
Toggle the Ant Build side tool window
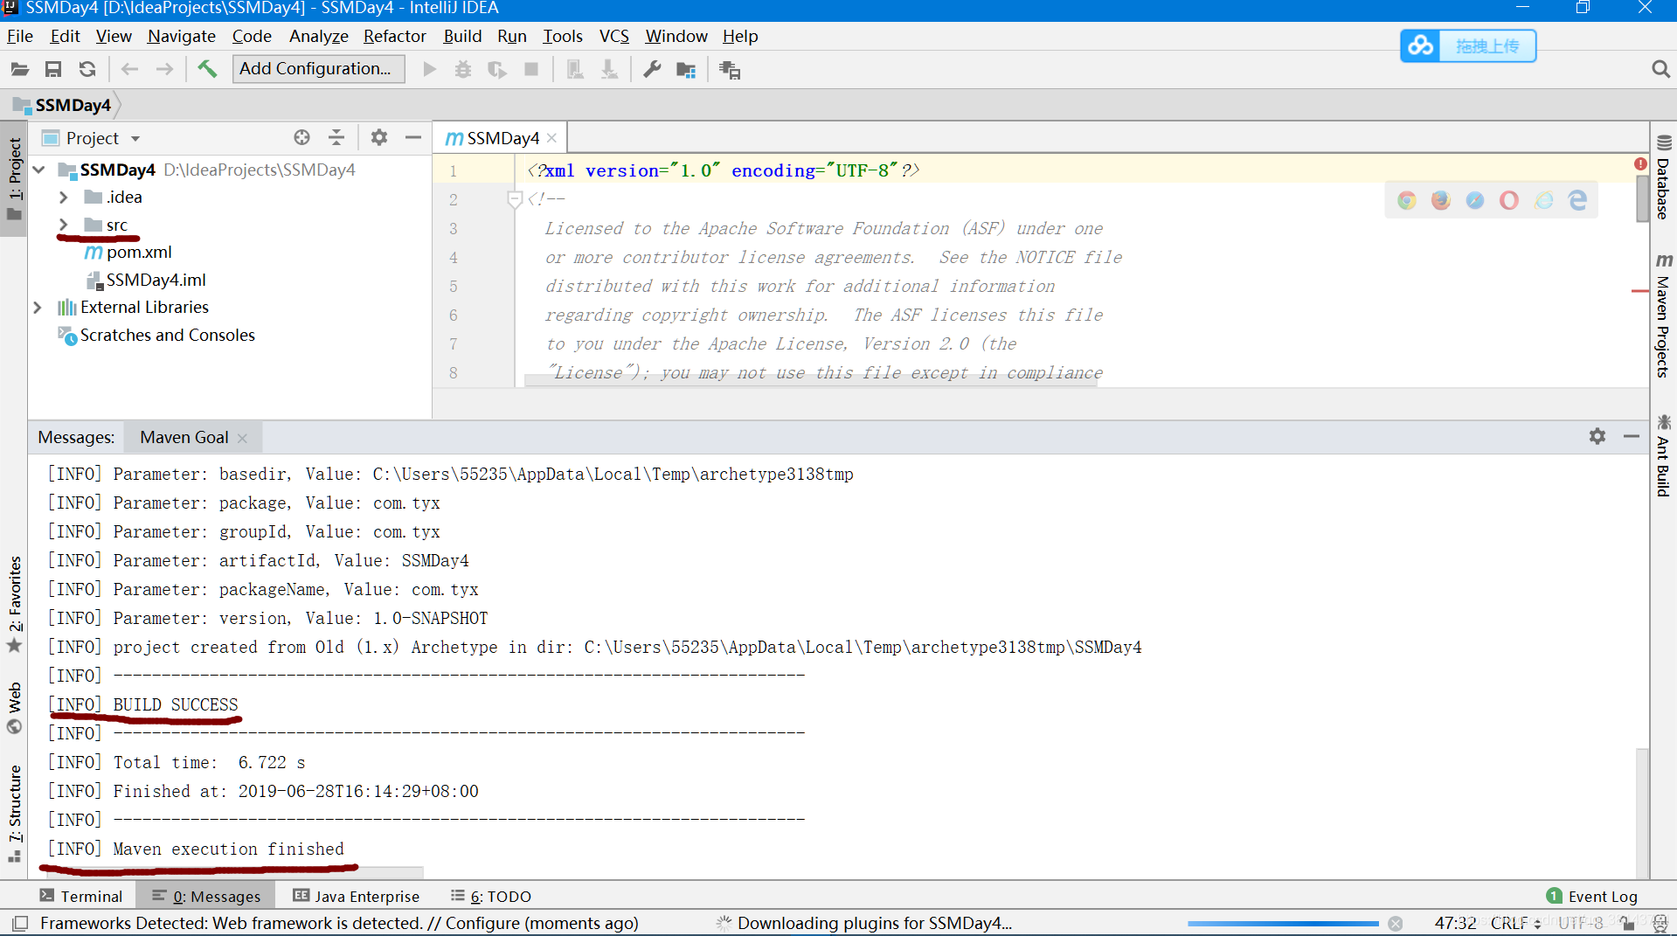pos(1663,456)
